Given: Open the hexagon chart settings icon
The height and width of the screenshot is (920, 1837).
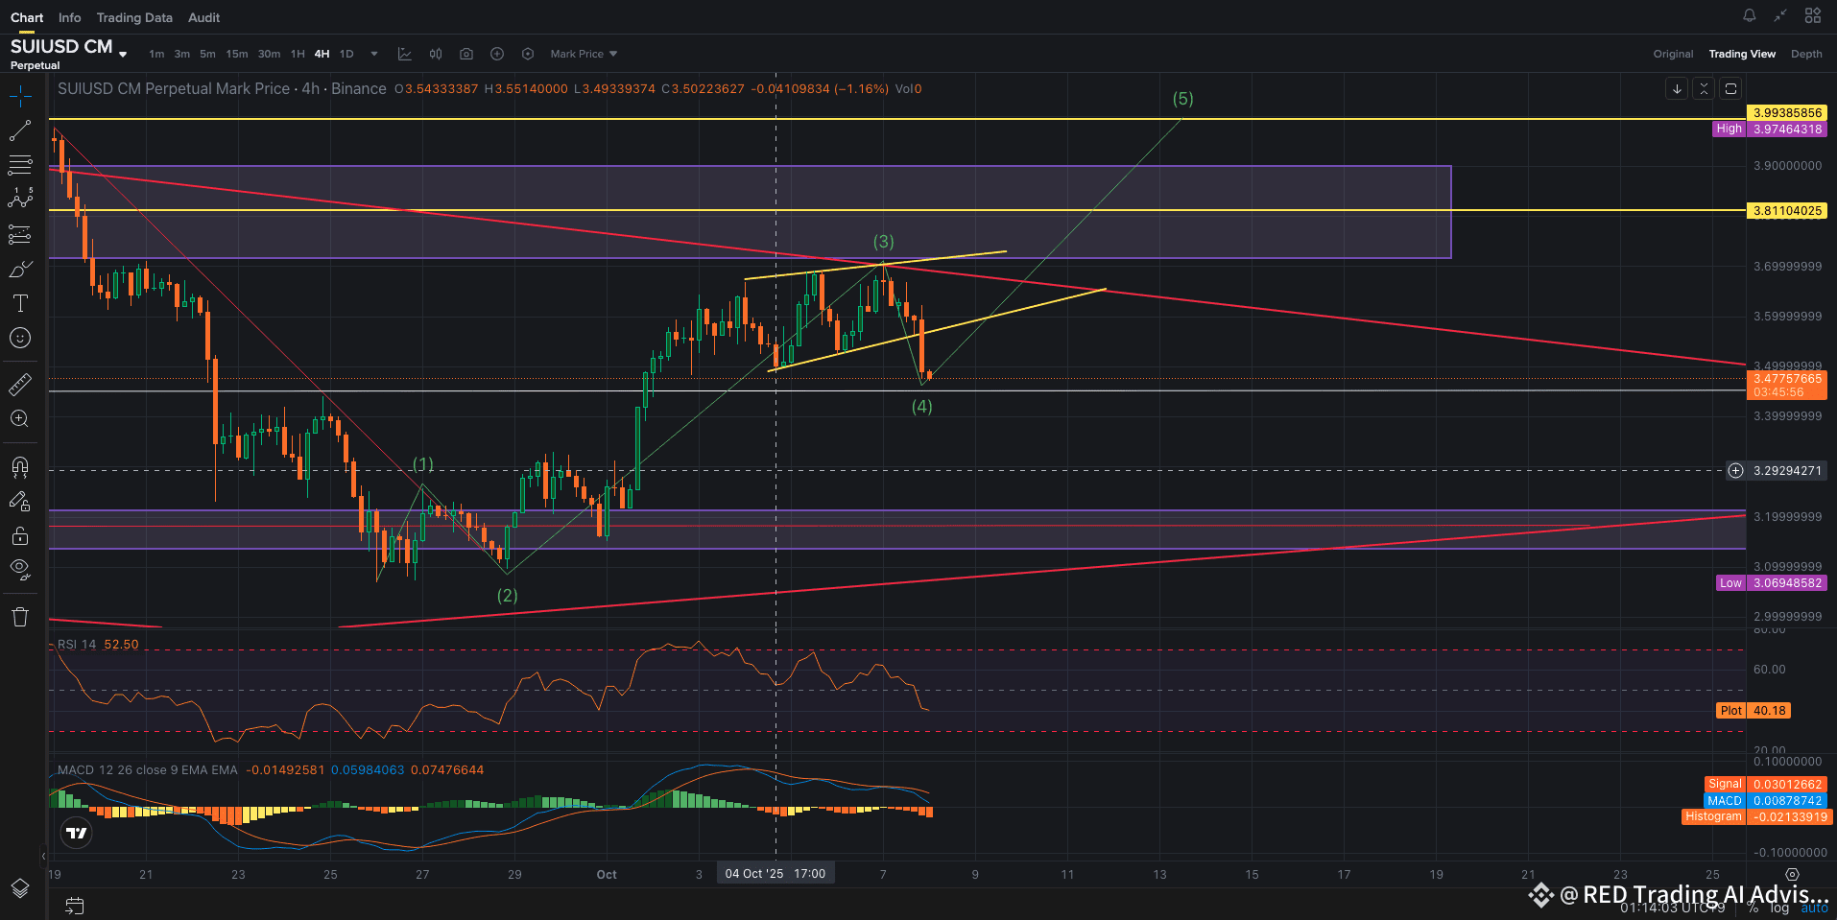Looking at the screenshot, I should [528, 54].
